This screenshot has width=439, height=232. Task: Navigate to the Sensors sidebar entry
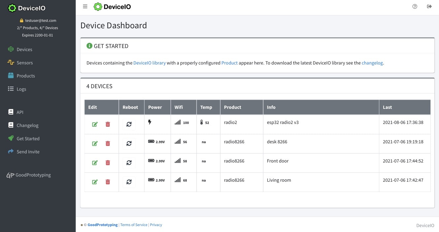coord(25,63)
